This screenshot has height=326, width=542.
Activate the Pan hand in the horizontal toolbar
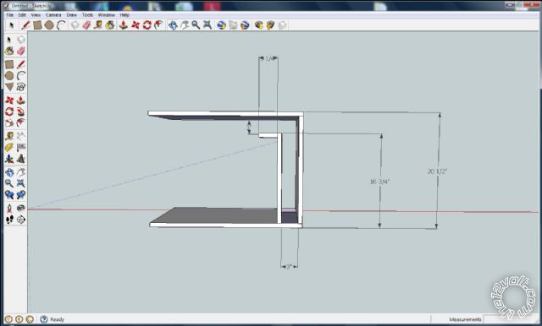tap(185, 25)
